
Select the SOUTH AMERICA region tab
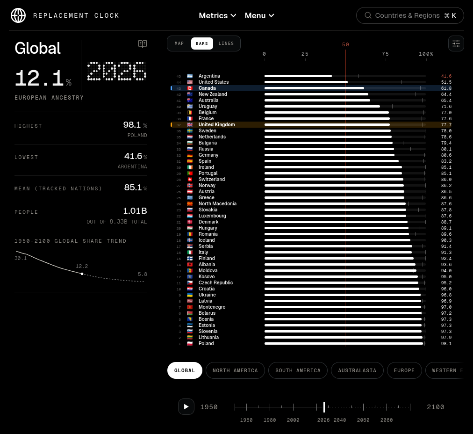298,370
